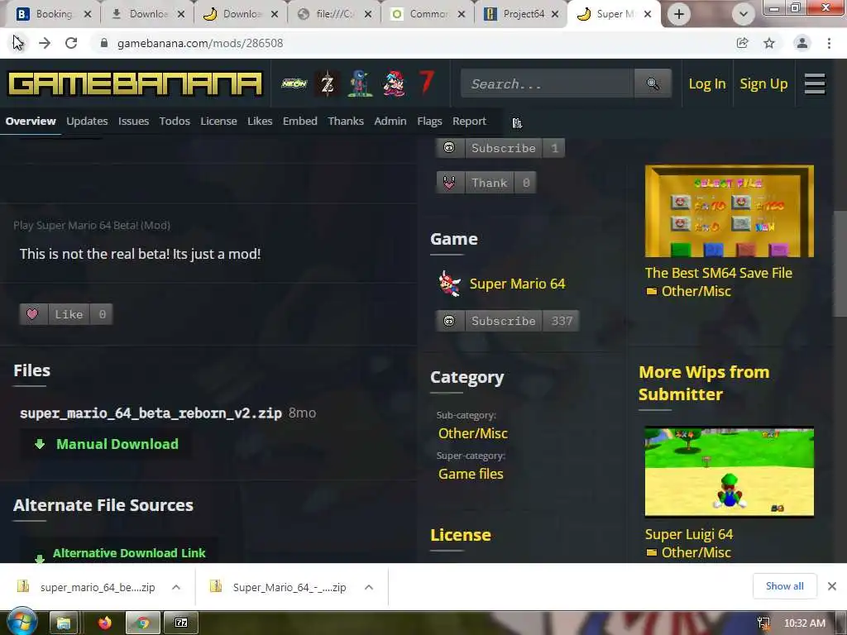Subscribe to the Super Mario 64 game
847x635 pixels.
point(507,321)
